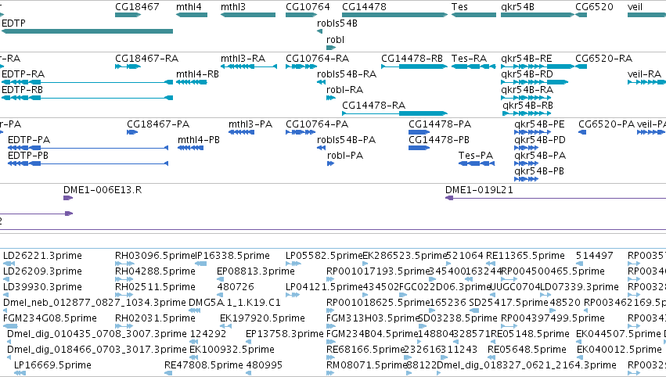Image resolution: width=666 pixels, height=377 pixels.
Task: Click the qkr54B gene label
Action: point(518,7)
